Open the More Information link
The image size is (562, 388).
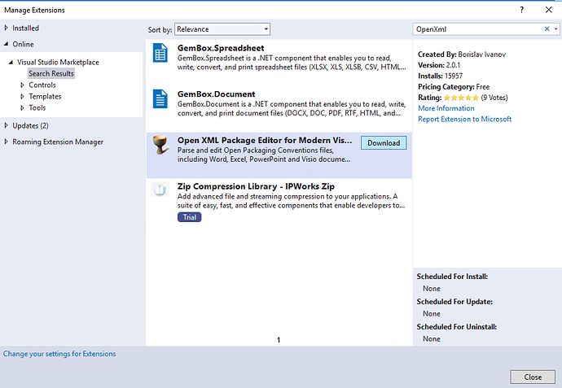click(x=446, y=108)
